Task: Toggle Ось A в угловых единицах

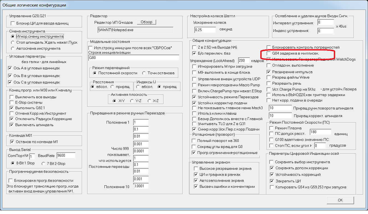Action: point(10,68)
